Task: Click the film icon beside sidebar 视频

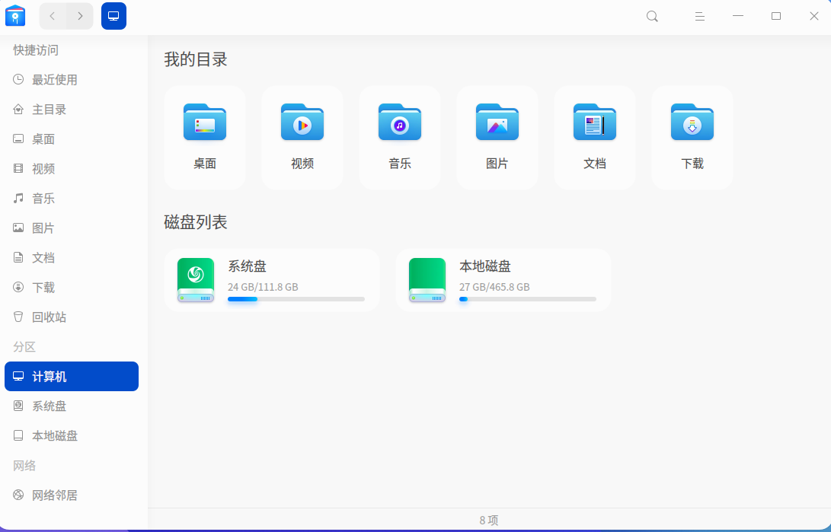Action: [x=18, y=168]
